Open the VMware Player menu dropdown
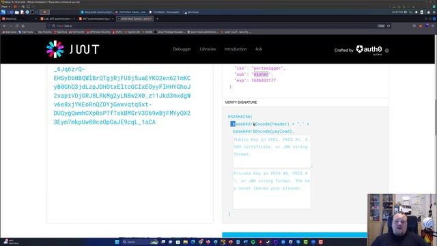This screenshot has width=437, height=246. pos(5,6)
